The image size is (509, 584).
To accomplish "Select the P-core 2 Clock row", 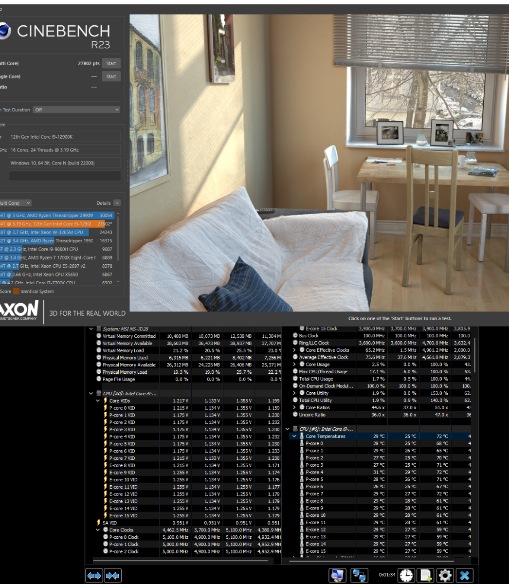I will [184, 552].
